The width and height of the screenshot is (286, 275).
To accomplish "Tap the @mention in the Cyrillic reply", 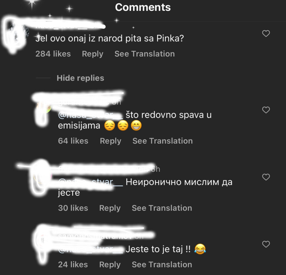I will click(x=90, y=182).
